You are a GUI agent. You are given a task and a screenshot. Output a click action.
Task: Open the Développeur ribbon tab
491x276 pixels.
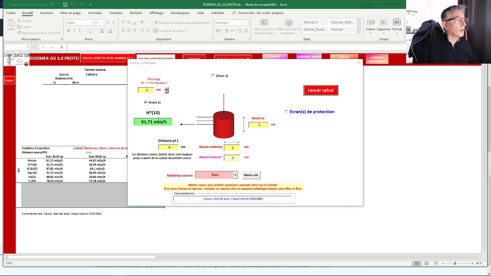click(x=180, y=13)
